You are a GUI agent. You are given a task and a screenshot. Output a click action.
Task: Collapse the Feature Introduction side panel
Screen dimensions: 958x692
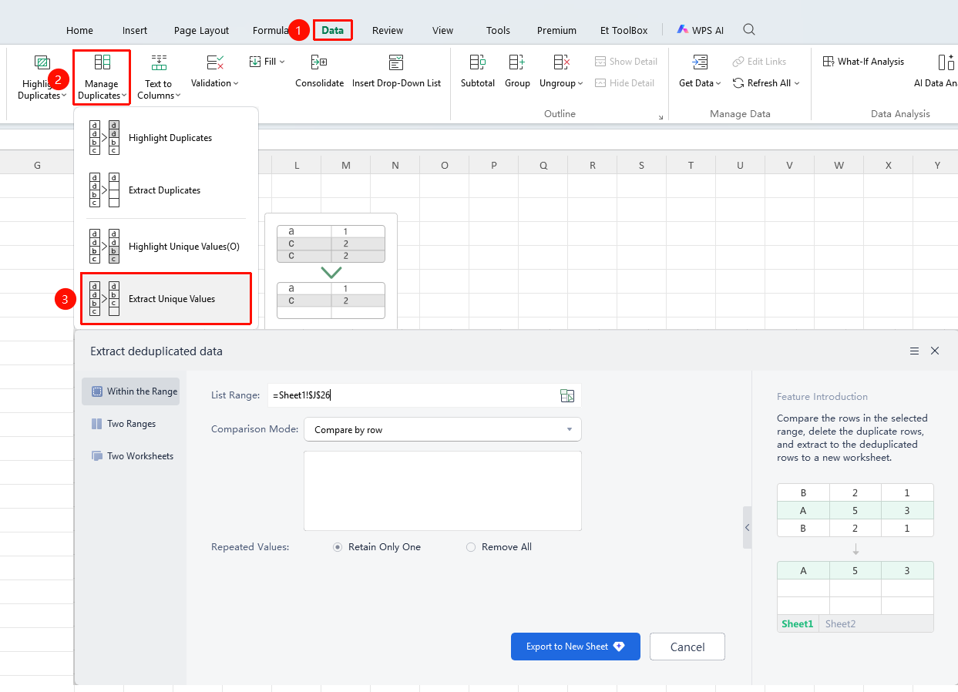pyautogui.click(x=747, y=527)
